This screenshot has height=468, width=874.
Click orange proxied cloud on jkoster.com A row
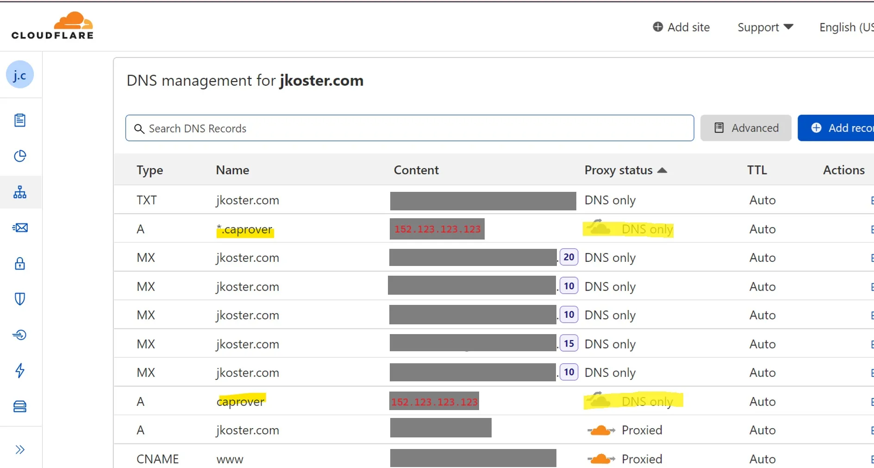(601, 430)
